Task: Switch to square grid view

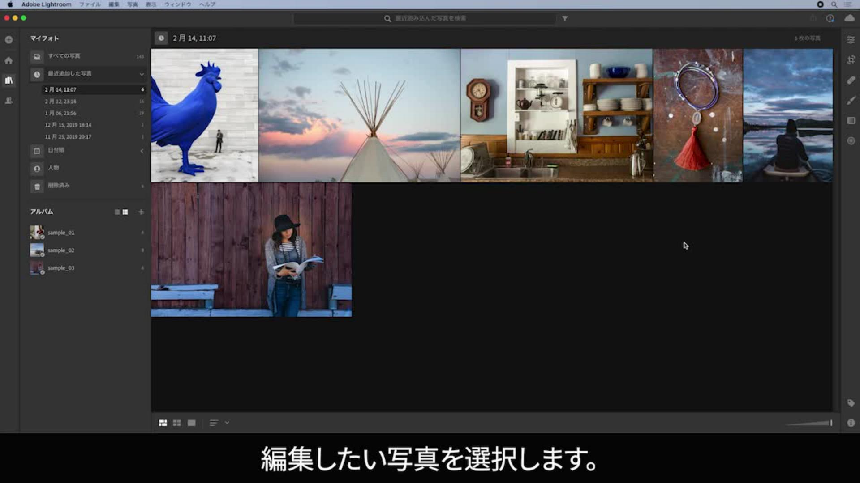Action: point(177,423)
